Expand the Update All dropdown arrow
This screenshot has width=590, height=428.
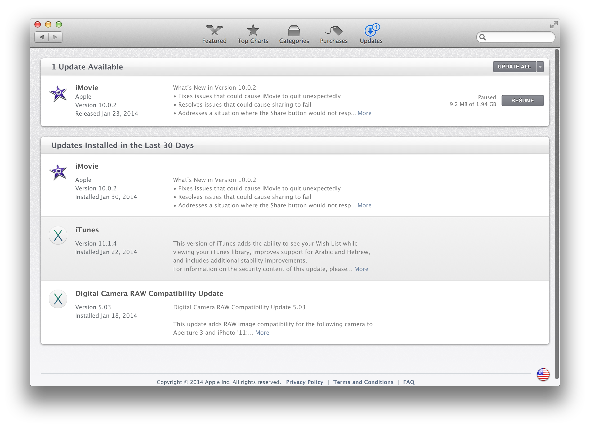tap(540, 67)
